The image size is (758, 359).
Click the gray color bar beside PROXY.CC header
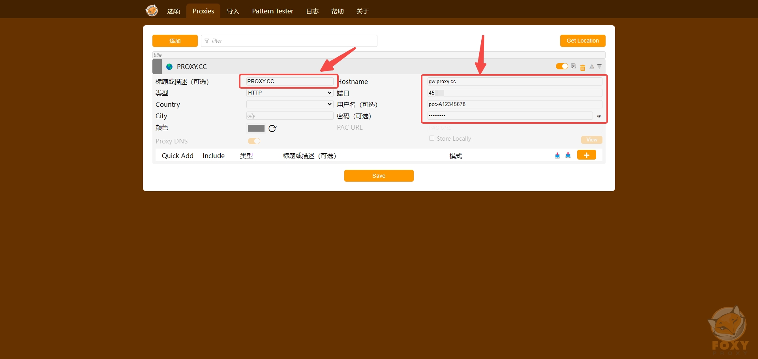click(x=157, y=67)
